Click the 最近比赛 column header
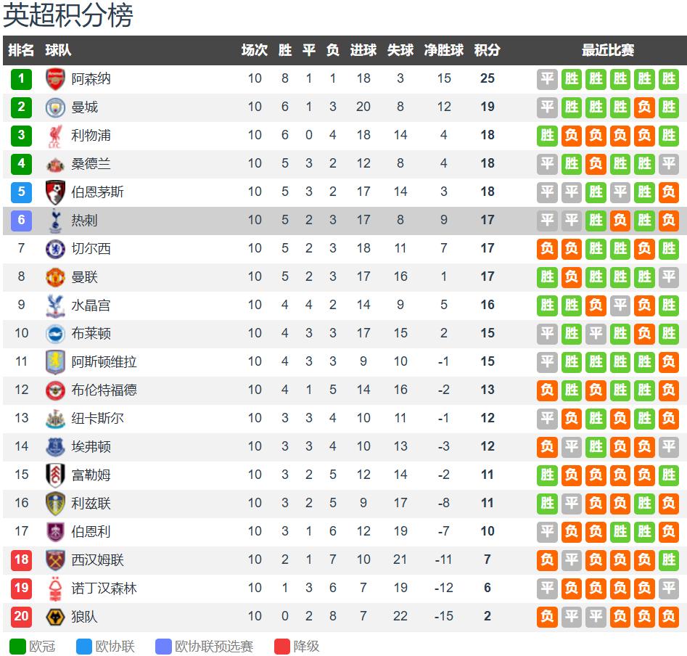The width and height of the screenshot is (687, 656). tap(608, 51)
